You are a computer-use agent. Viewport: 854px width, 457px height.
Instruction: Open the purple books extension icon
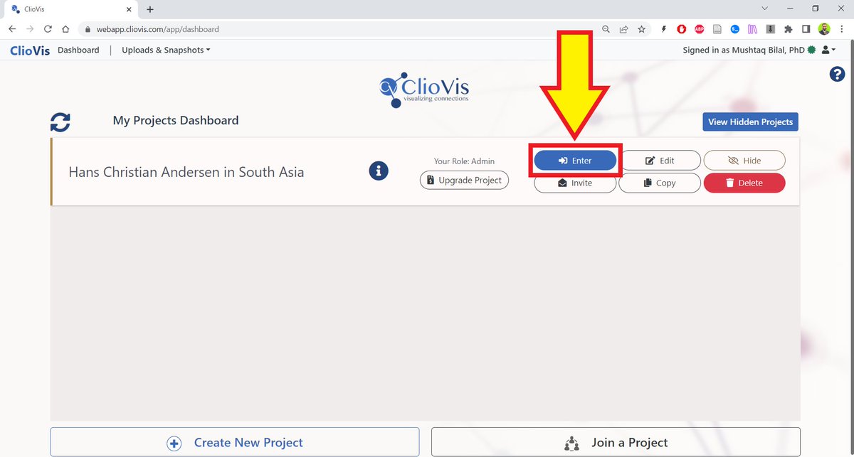[x=753, y=29]
